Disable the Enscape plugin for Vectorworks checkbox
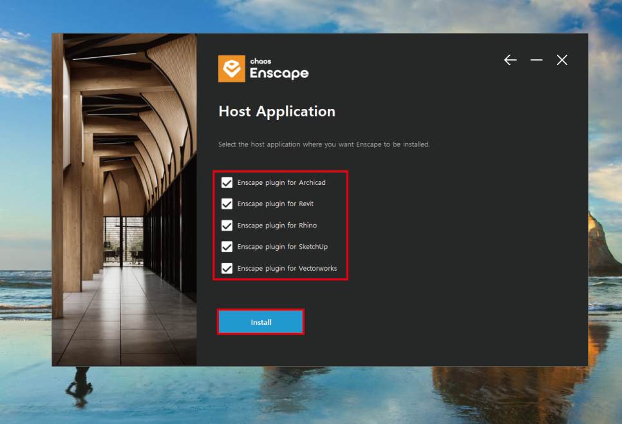622x424 pixels. 227,268
